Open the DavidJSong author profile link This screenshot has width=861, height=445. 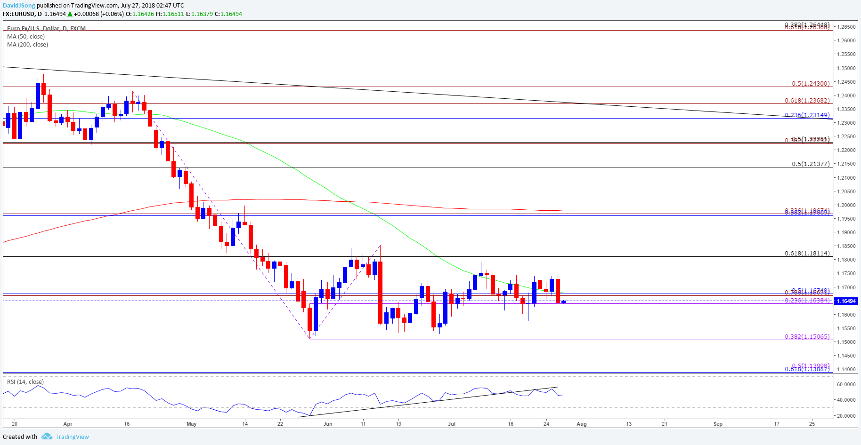tap(19, 6)
